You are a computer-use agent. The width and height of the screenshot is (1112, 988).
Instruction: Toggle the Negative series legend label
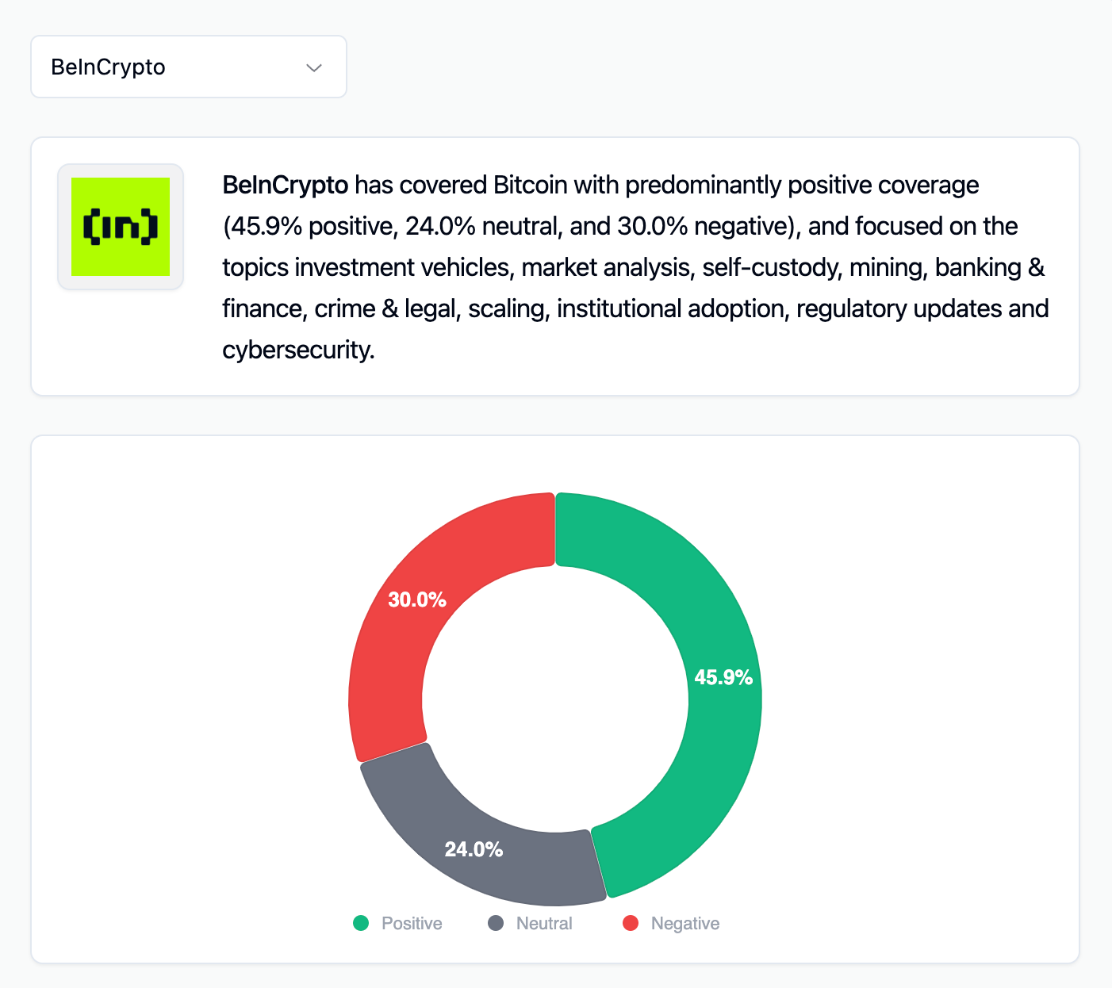click(685, 923)
